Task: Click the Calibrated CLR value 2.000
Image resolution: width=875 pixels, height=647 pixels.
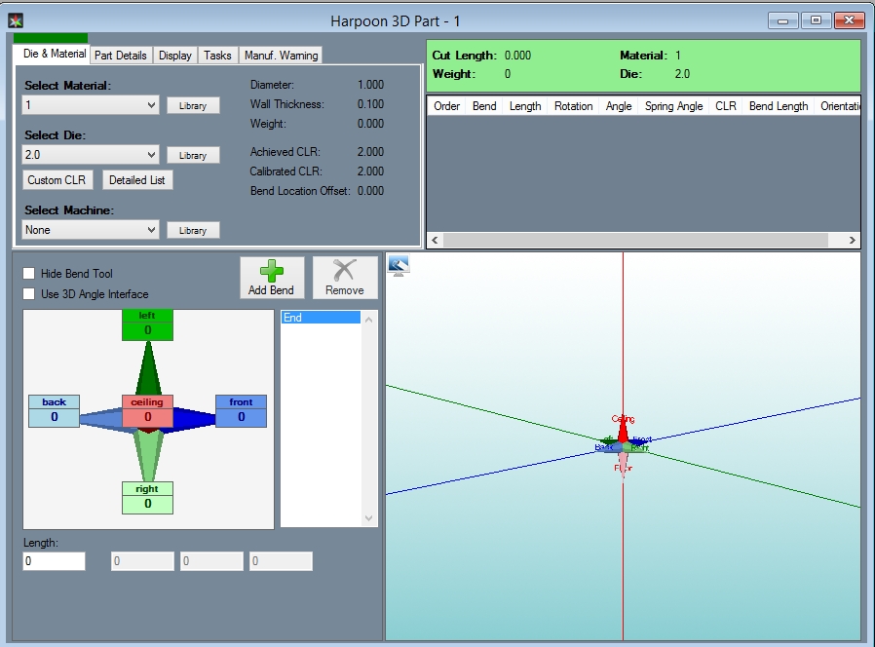Action: [370, 171]
